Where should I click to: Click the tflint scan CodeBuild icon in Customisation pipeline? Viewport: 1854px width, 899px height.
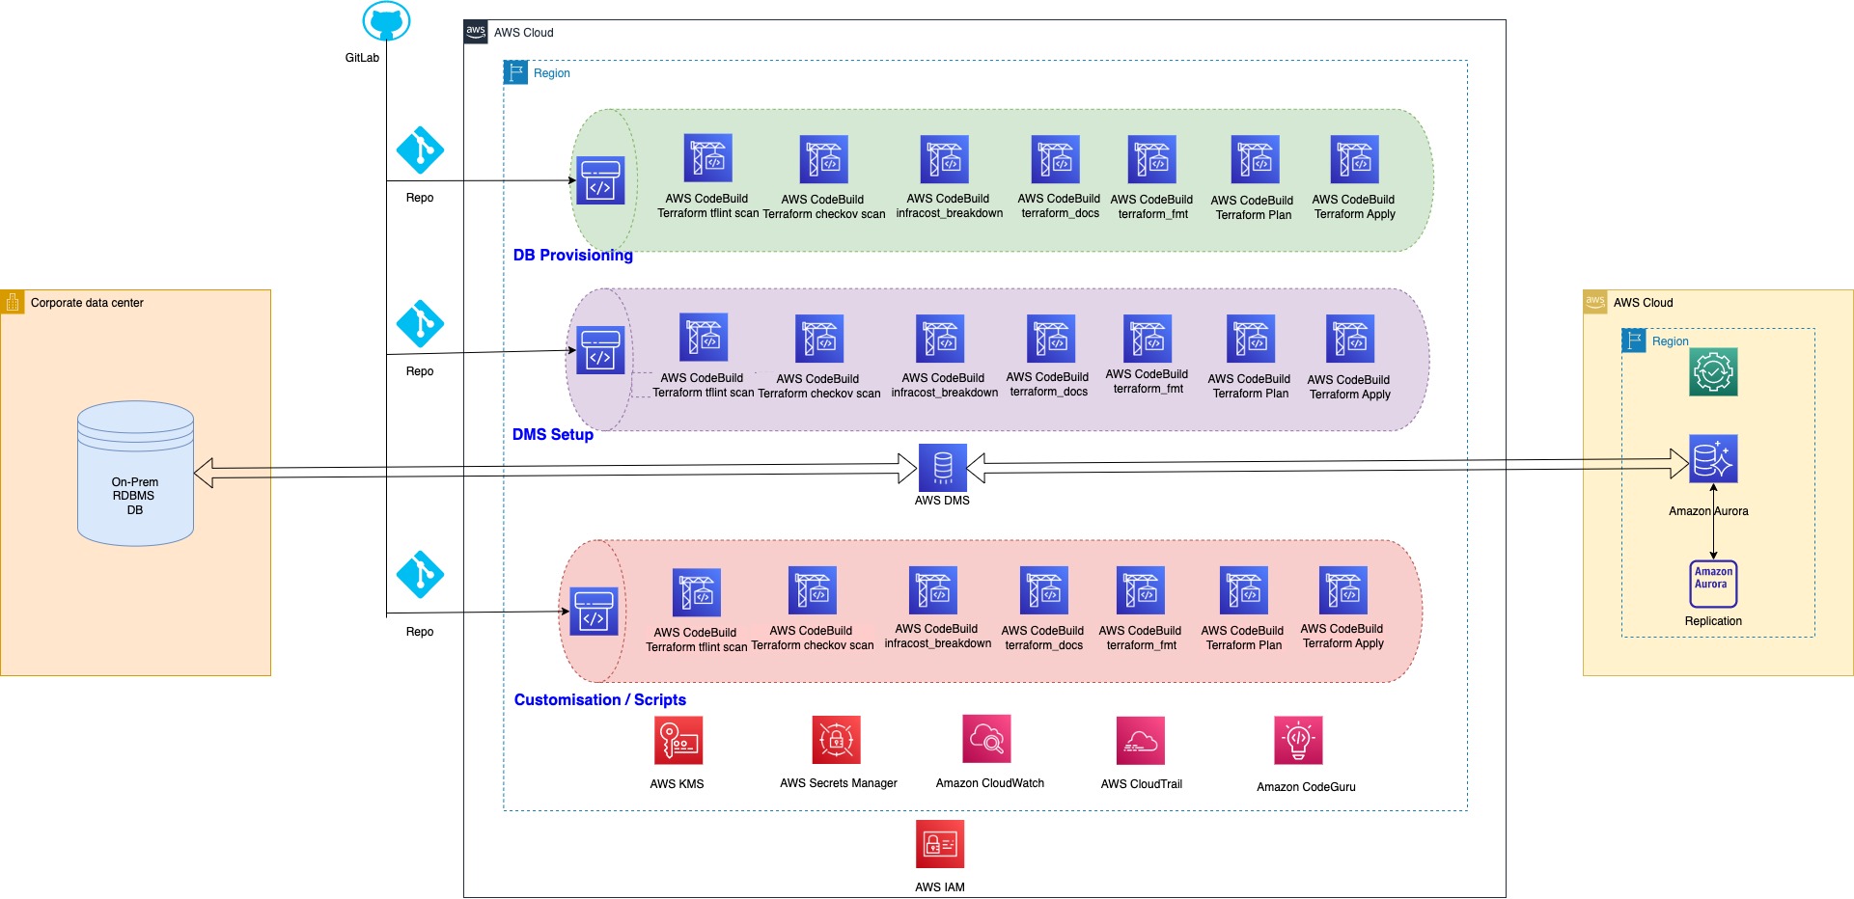[697, 592]
